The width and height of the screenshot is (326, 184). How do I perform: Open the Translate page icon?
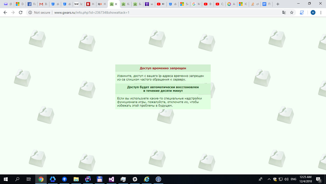tap(284, 13)
